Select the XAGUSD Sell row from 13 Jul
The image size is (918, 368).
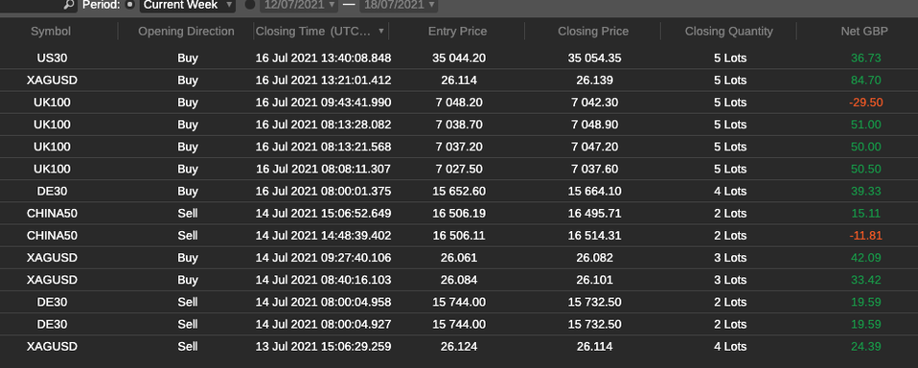pyautogui.click(x=459, y=346)
